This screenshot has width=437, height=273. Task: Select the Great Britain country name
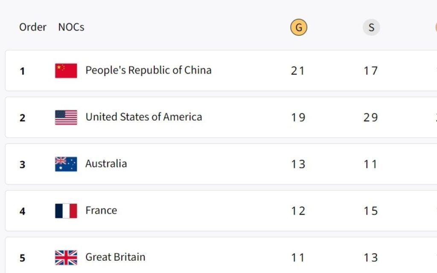pyautogui.click(x=115, y=257)
